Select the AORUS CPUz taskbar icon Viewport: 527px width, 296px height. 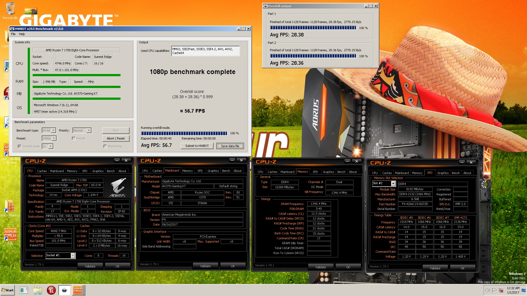(x=78, y=290)
